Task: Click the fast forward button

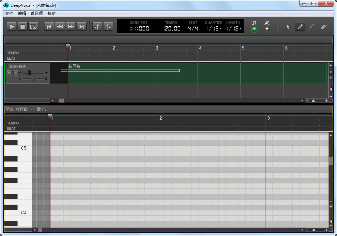Action: (71, 27)
